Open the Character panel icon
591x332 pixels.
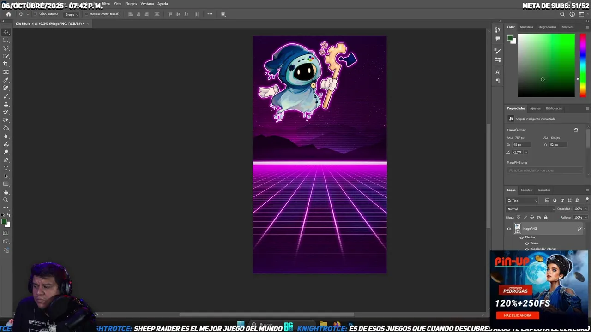click(x=498, y=72)
